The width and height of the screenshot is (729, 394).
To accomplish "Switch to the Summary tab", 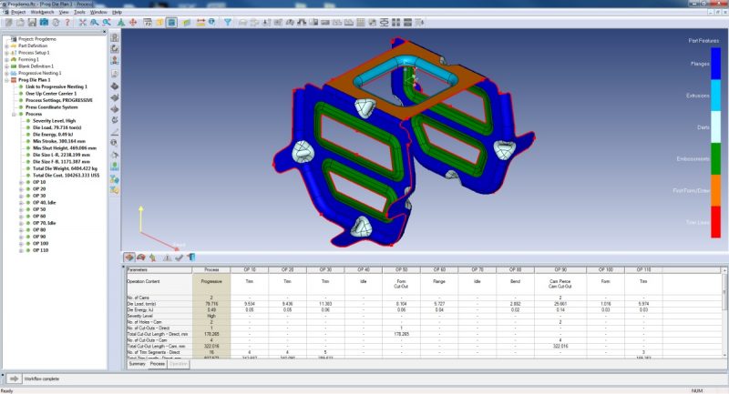I will (x=138, y=364).
